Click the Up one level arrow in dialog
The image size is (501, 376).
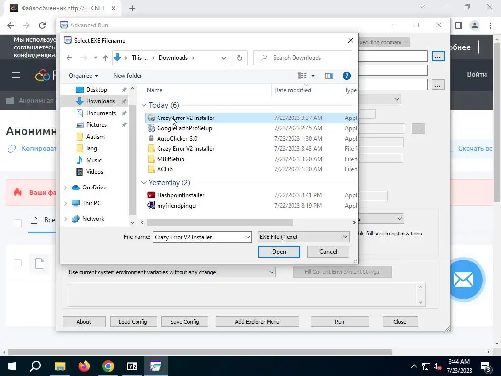click(106, 58)
